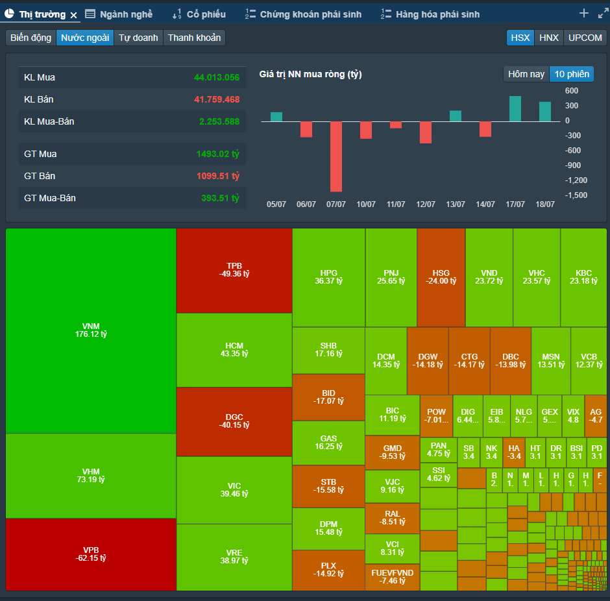The height and width of the screenshot is (601, 610).
Task: Show Hôm nay net buying chart
Action: point(526,74)
